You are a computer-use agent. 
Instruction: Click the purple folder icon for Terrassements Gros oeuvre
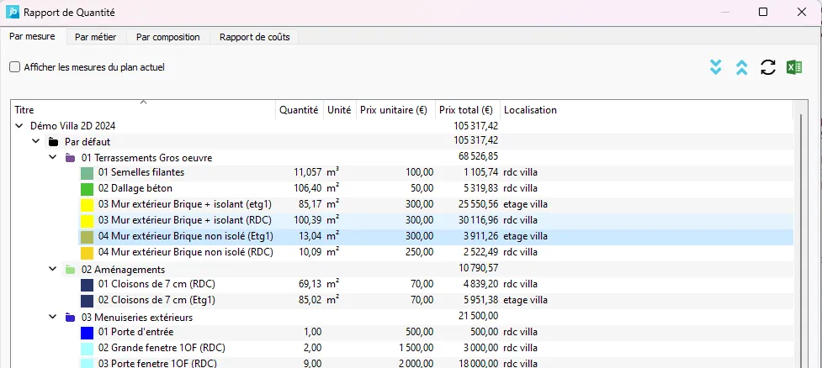point(71,157)
